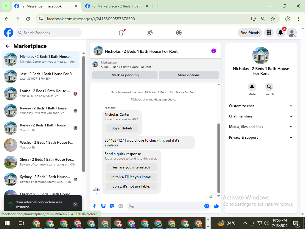This screenshot has height=229, width=305.
Task: Search in conversation magnifier icon
Action: [269, 87]
